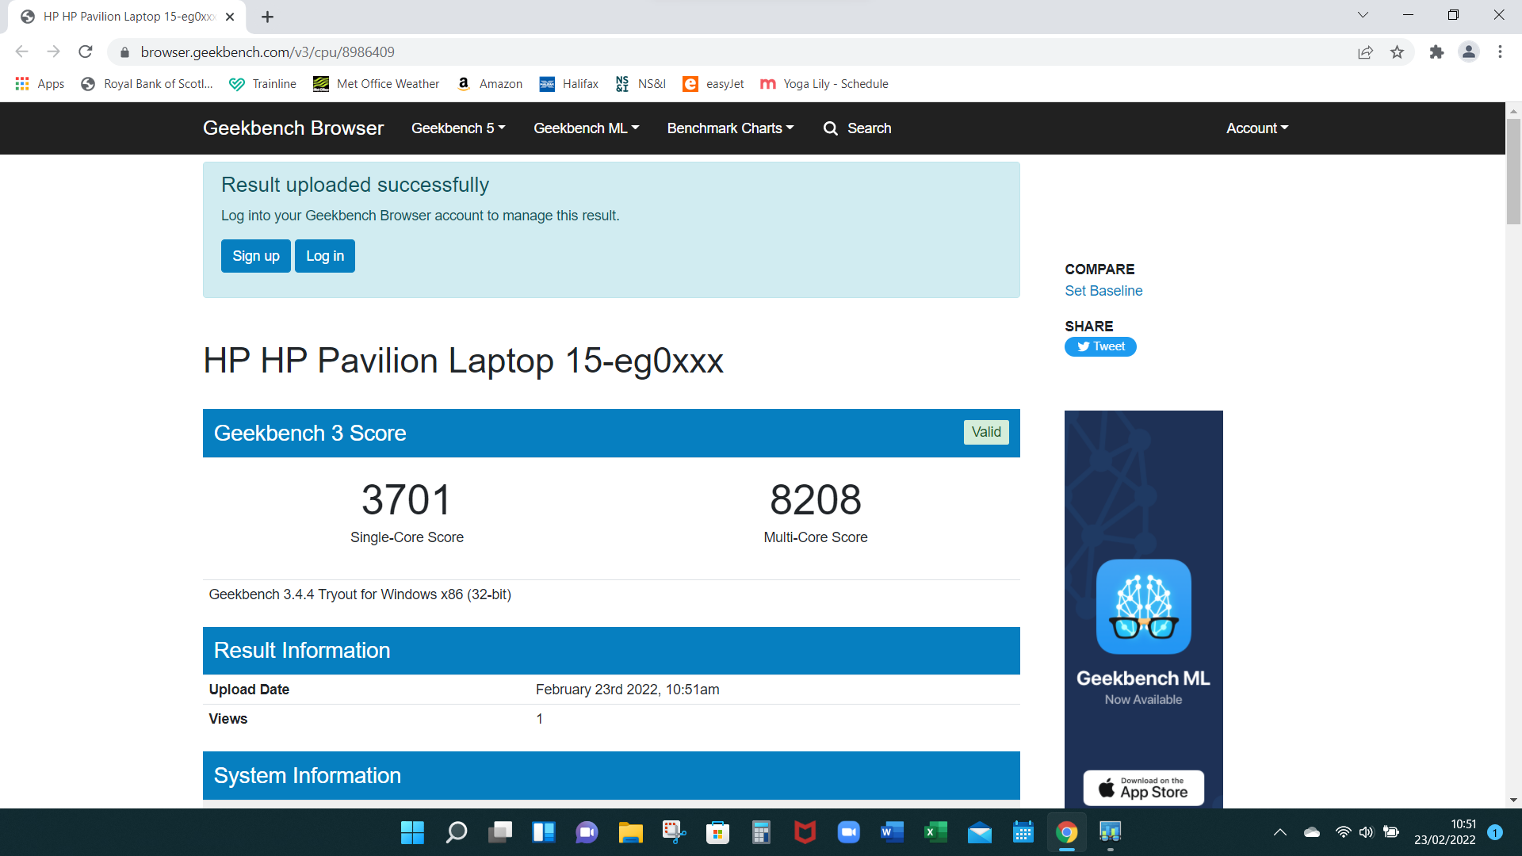Viewport: 1522px width, 856px height.
Task: Open a new browser tab
Action: pos(268,17)
